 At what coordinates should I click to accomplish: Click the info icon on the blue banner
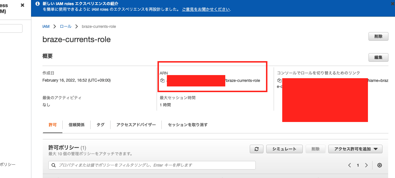[37, 3]
